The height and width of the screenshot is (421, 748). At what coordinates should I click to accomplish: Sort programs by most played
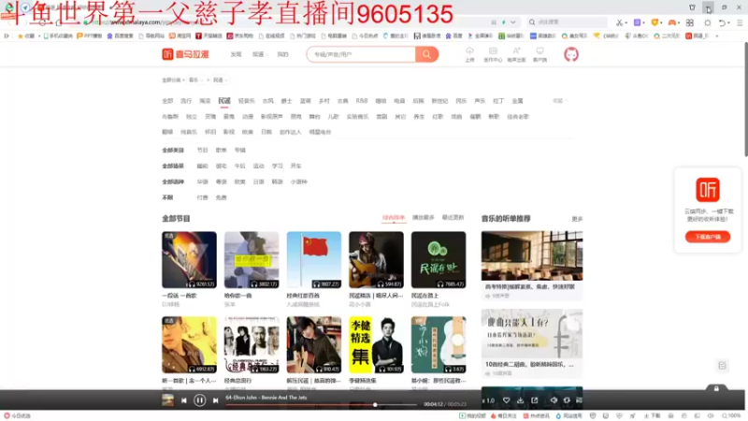pyautogui.click(x=424, y=218)
